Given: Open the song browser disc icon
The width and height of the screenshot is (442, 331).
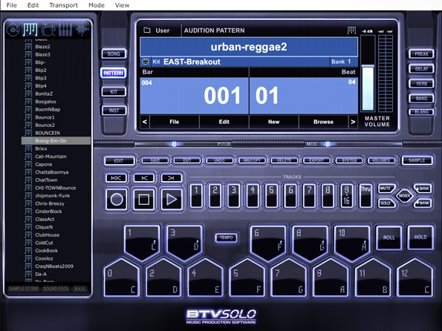Looking at the screenshot, I should 13,30.
